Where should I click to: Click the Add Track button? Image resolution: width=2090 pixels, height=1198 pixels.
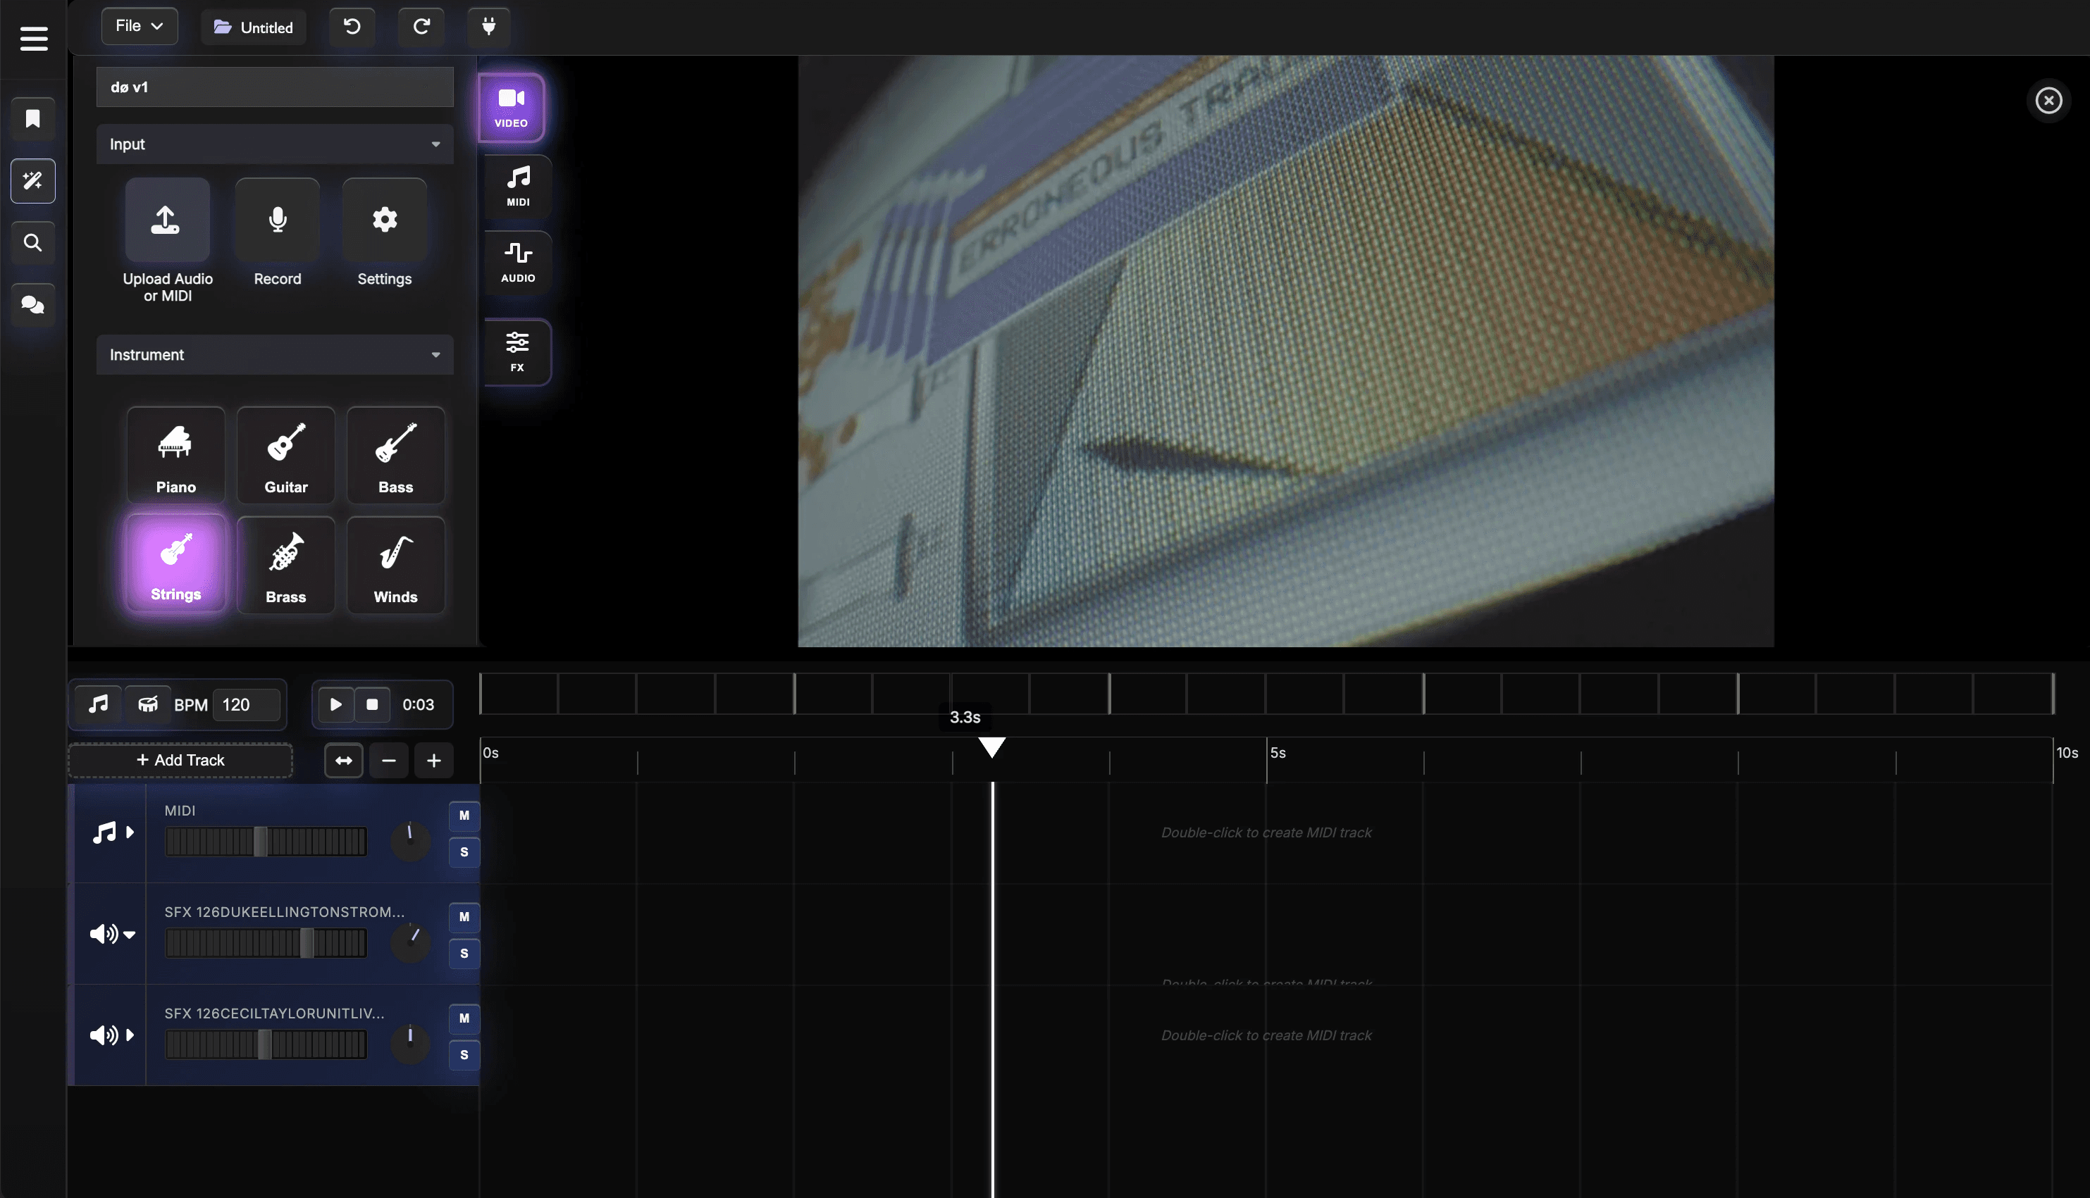[180, 760]
